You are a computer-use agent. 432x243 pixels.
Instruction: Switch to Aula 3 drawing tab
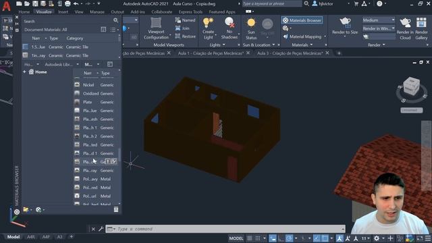click(290, 53)
